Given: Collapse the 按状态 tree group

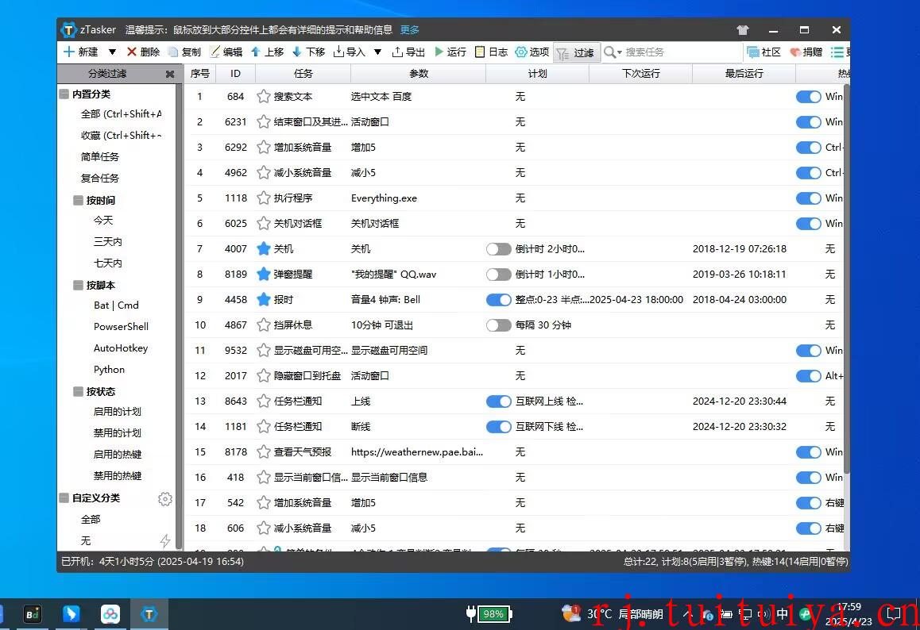Looking at the screenshot, I should click(x=78, y=391).
